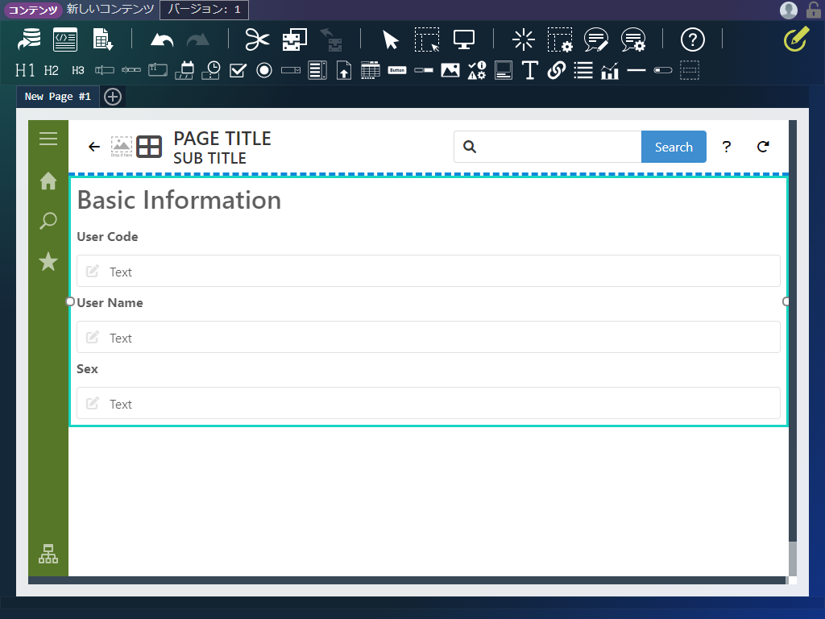This screenshot has height=619, width=825.
Task: Focus the header search input field
Action: (x=547, y=147)
